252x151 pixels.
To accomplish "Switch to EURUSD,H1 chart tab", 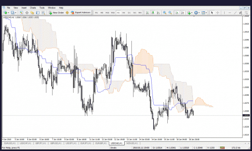I will pyautogui.click(x=10, y=143).
